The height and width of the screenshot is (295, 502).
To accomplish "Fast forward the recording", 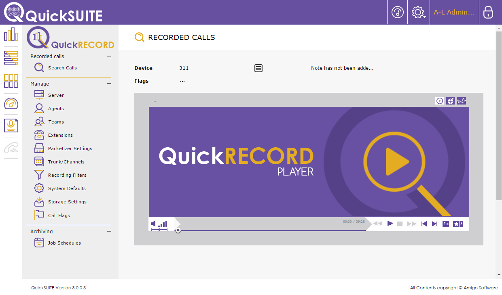I will point(411,224).
